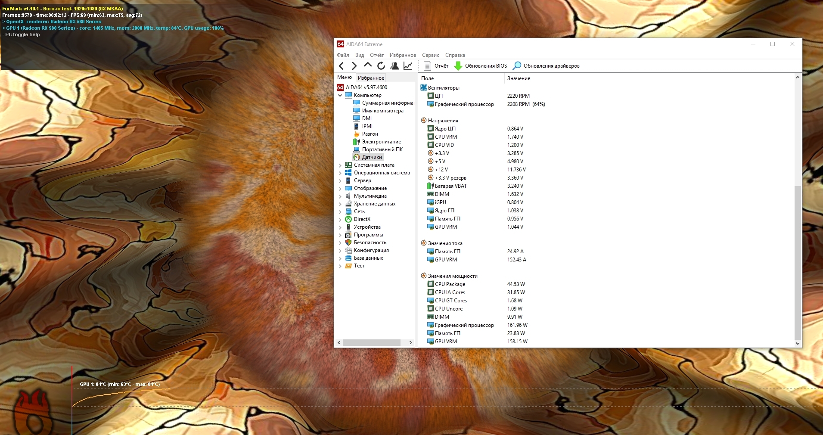Open the Файл menu
Viewport: 823px width, 435px height.
343,55
